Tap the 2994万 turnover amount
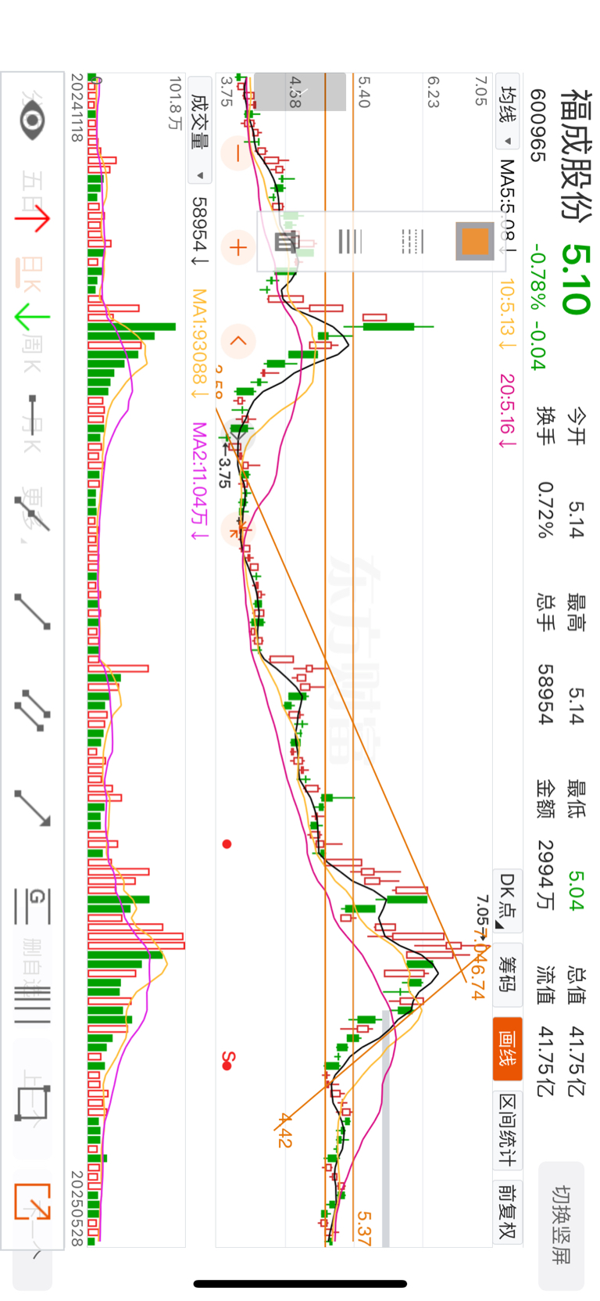Viewport: 600px width, 1301px height. click(545, 875)
